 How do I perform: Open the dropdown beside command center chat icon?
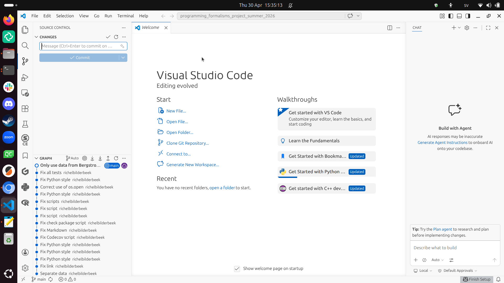coord(358,16)
